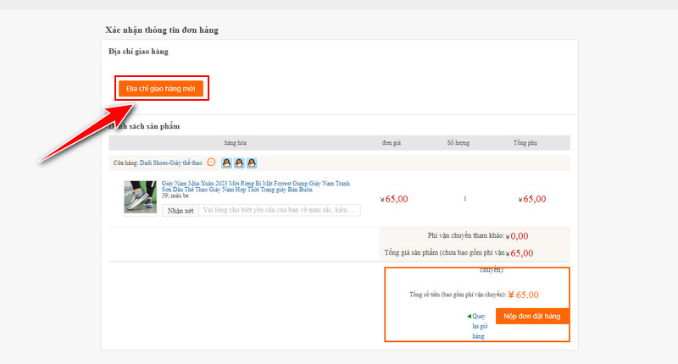Focus the note field for color and style requests
Image resolution: width=678 pixels, height=364 pixels.
279,210
